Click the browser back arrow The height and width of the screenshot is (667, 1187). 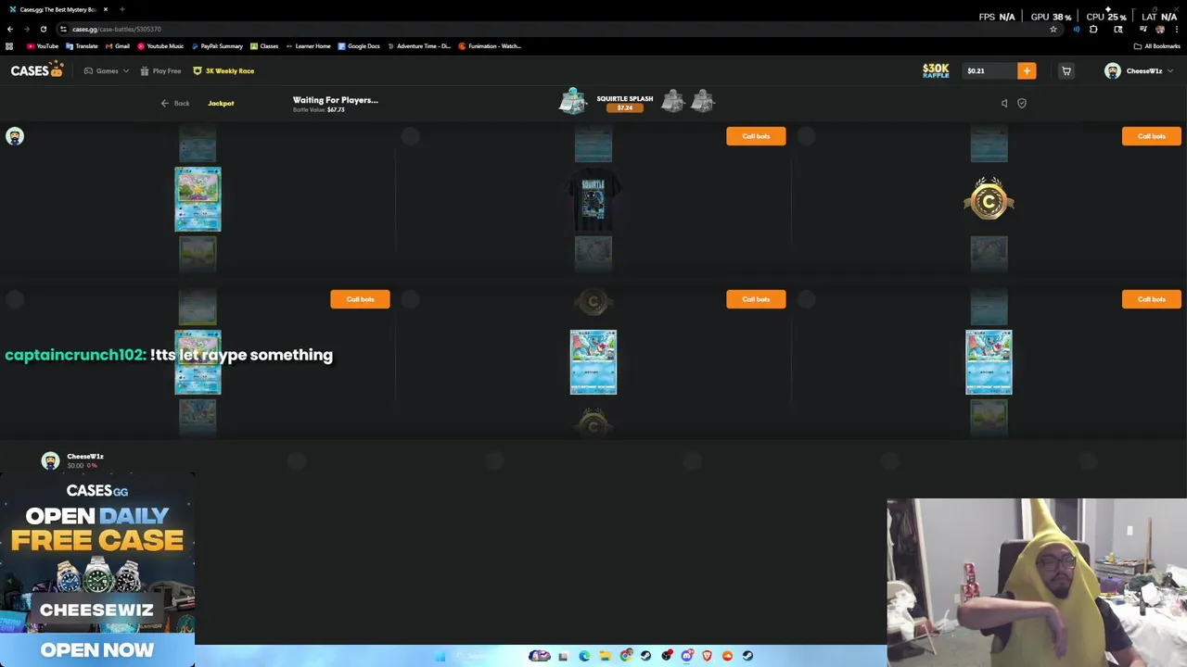coord(10,29)
